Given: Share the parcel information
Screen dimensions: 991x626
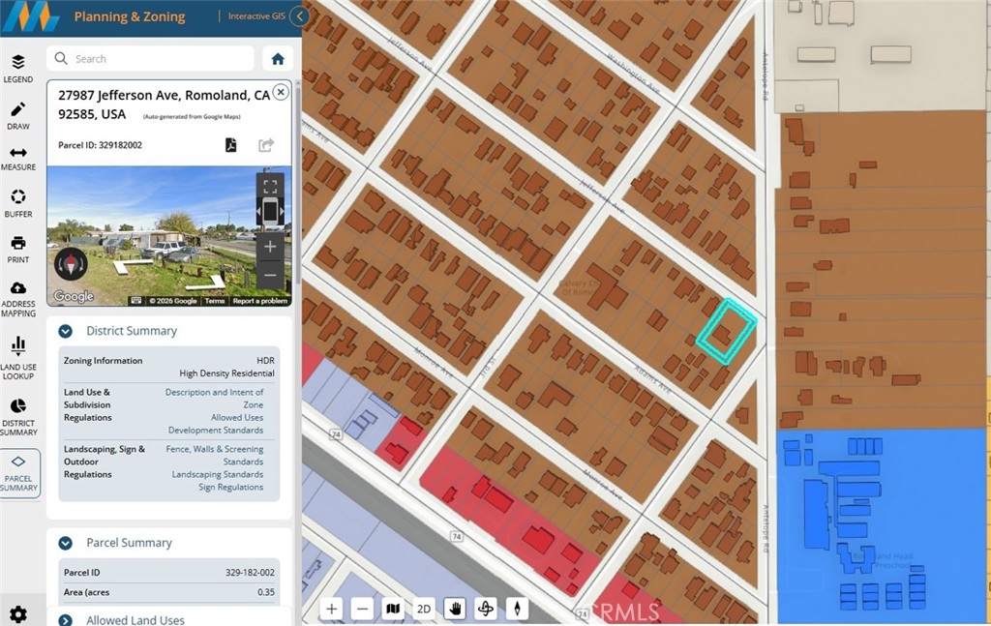Looking at the screenshot, I should 266,145.
